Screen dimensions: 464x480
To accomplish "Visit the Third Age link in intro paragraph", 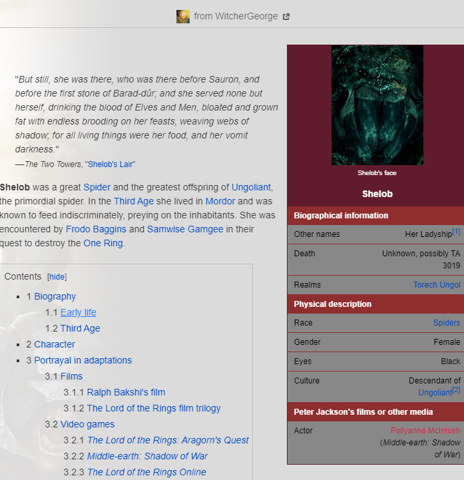I will [134, 202].
